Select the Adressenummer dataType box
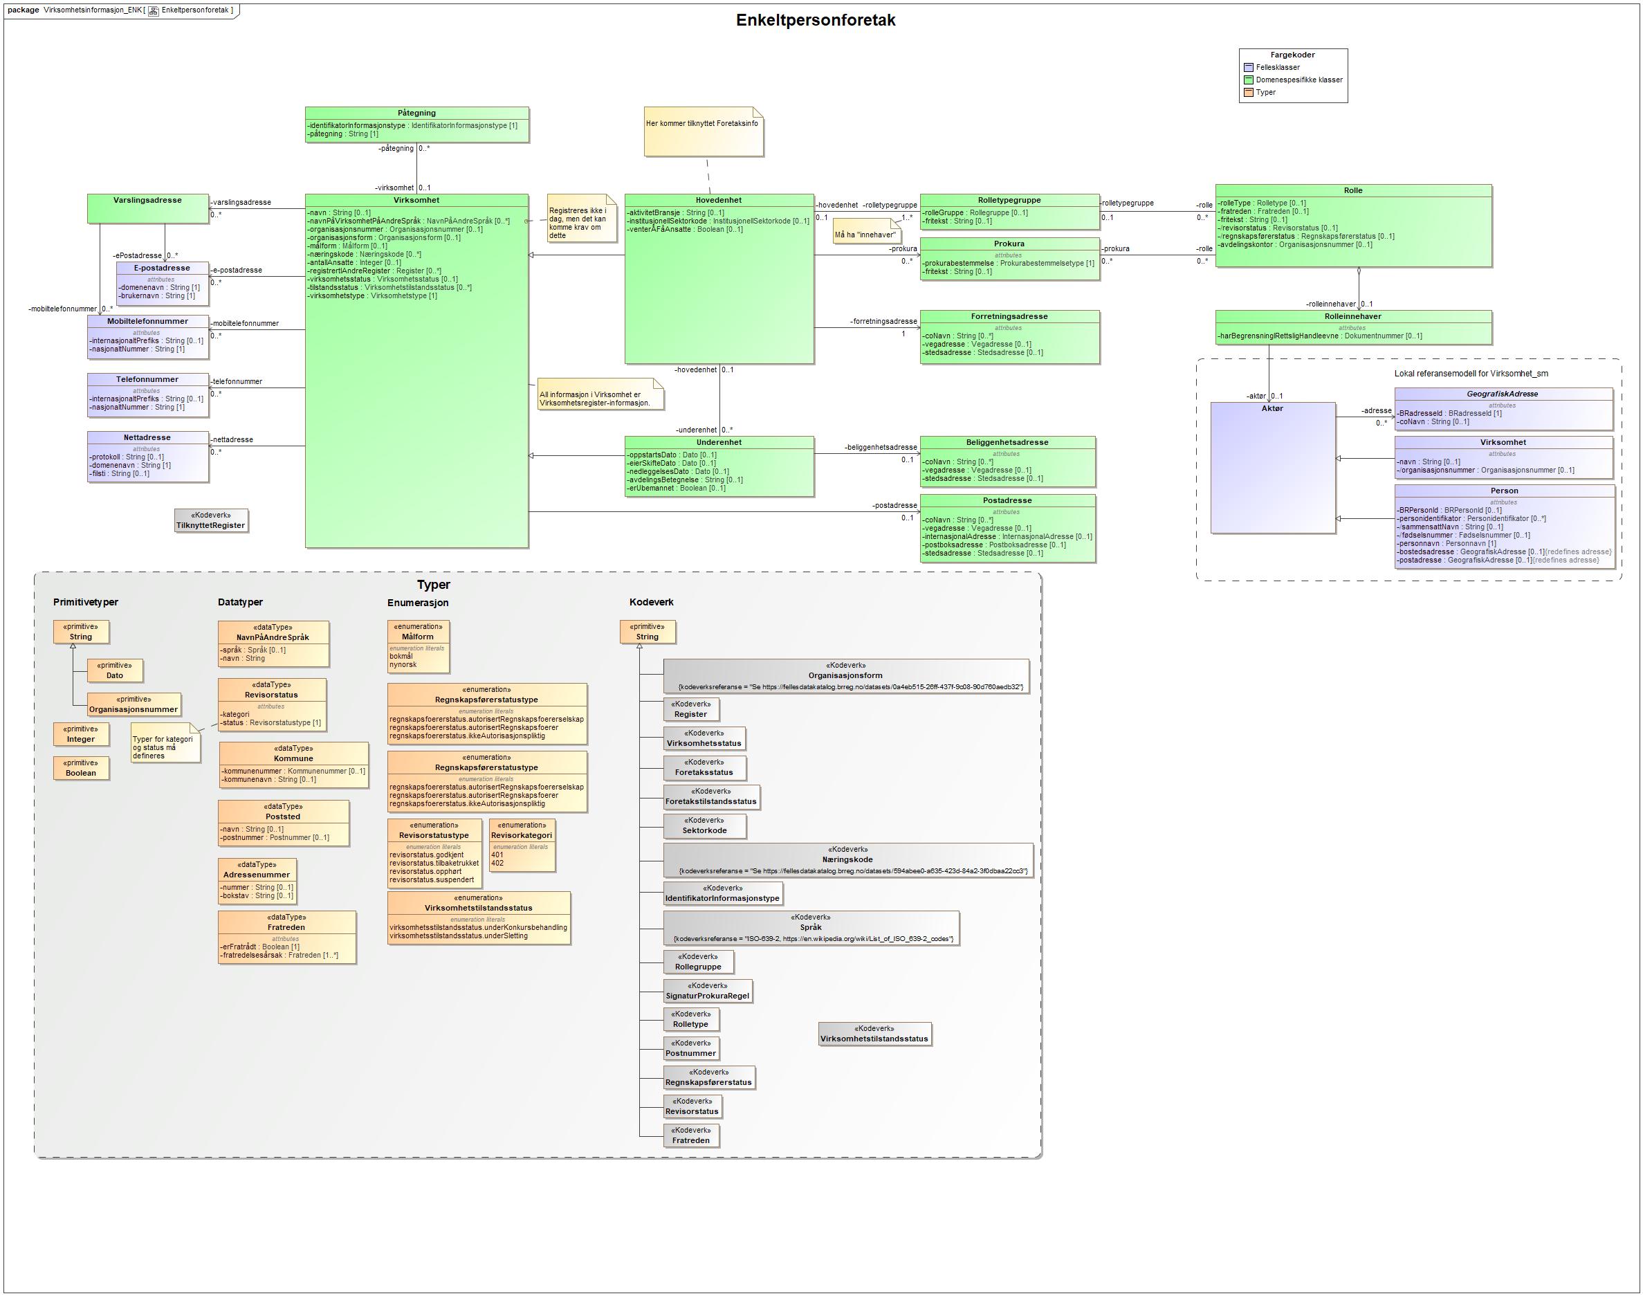The width and height of the screenshot is (1643, 1296). pos(257,881)
